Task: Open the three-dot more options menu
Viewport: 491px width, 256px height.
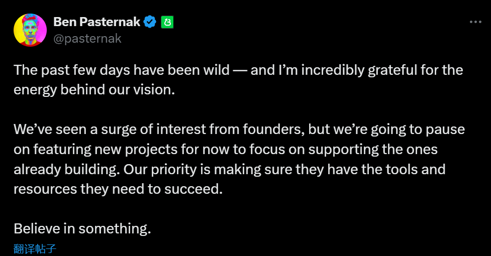Action: [x=475, y=22]
